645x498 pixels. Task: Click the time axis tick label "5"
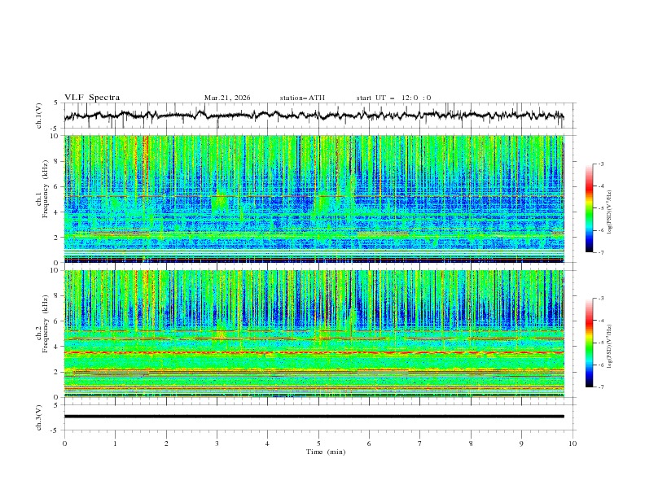pos(318,443)
